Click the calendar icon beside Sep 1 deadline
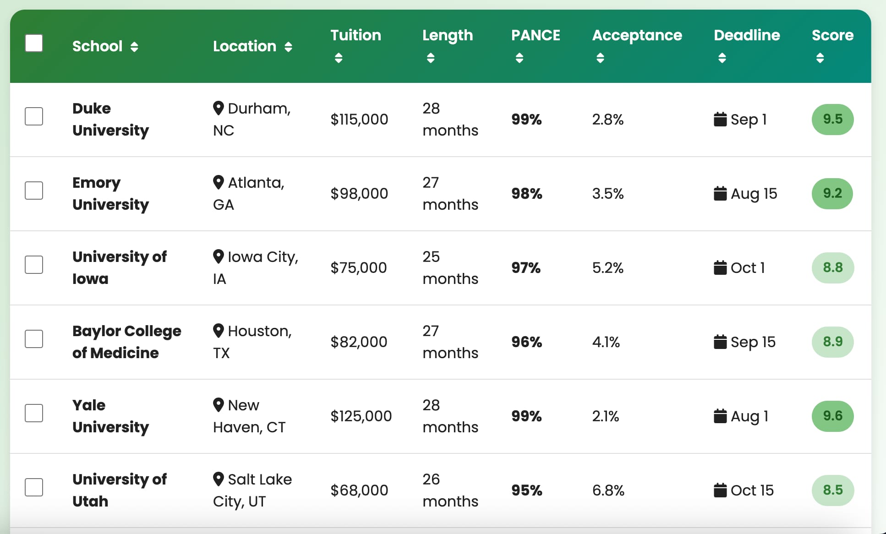This screenshot has height=534, width=886. [720, 119]
